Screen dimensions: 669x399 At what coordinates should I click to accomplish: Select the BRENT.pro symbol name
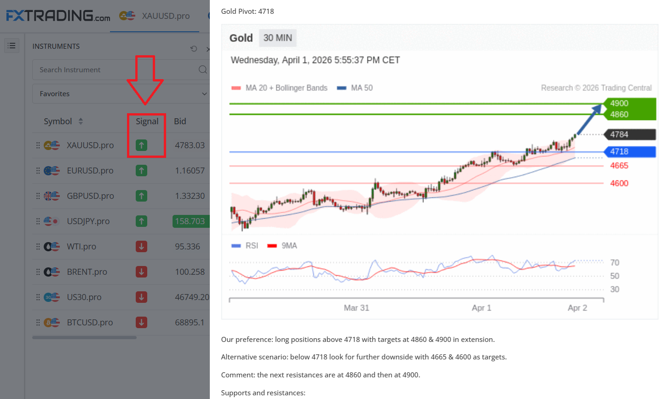pyautogui.click(x=87, y=272)
